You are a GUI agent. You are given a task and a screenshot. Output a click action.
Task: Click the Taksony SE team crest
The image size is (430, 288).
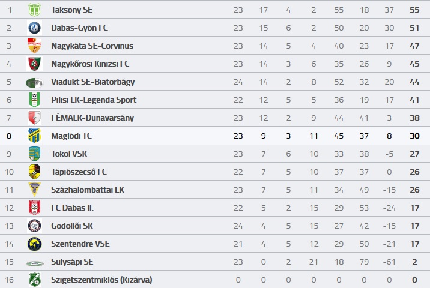35,10
